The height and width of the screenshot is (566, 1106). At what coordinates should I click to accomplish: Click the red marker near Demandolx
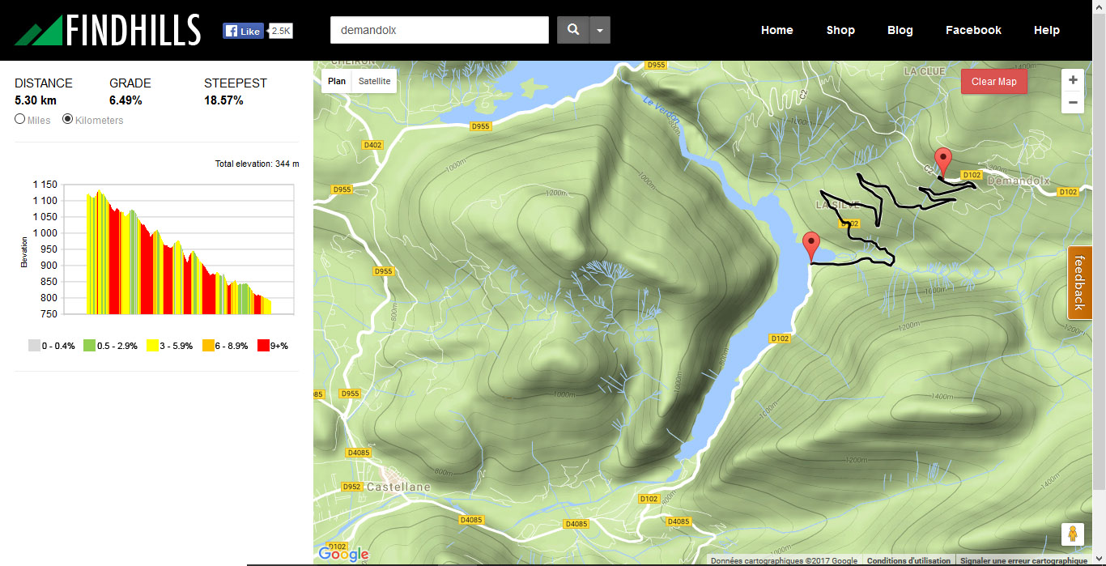pyautogui.click(x=942, y=162)
